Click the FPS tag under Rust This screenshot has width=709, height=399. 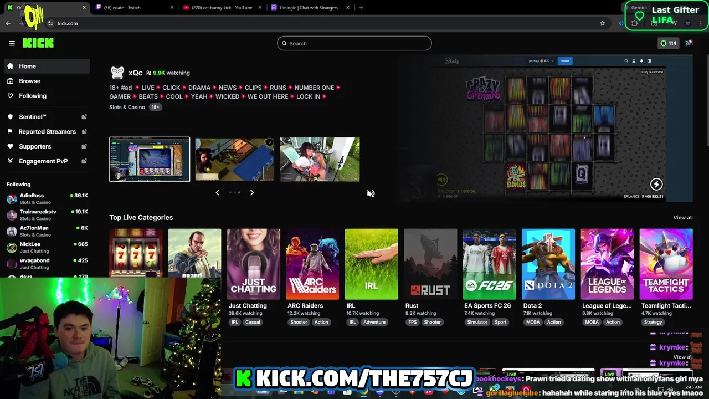[x=412, y=322]
